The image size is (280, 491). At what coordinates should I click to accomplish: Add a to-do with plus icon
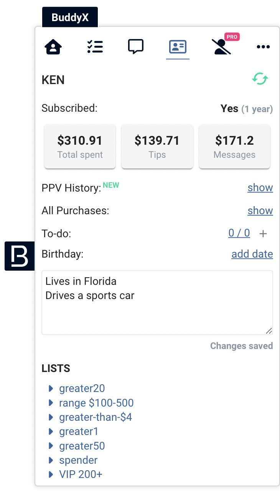click(x=263, y=233)
